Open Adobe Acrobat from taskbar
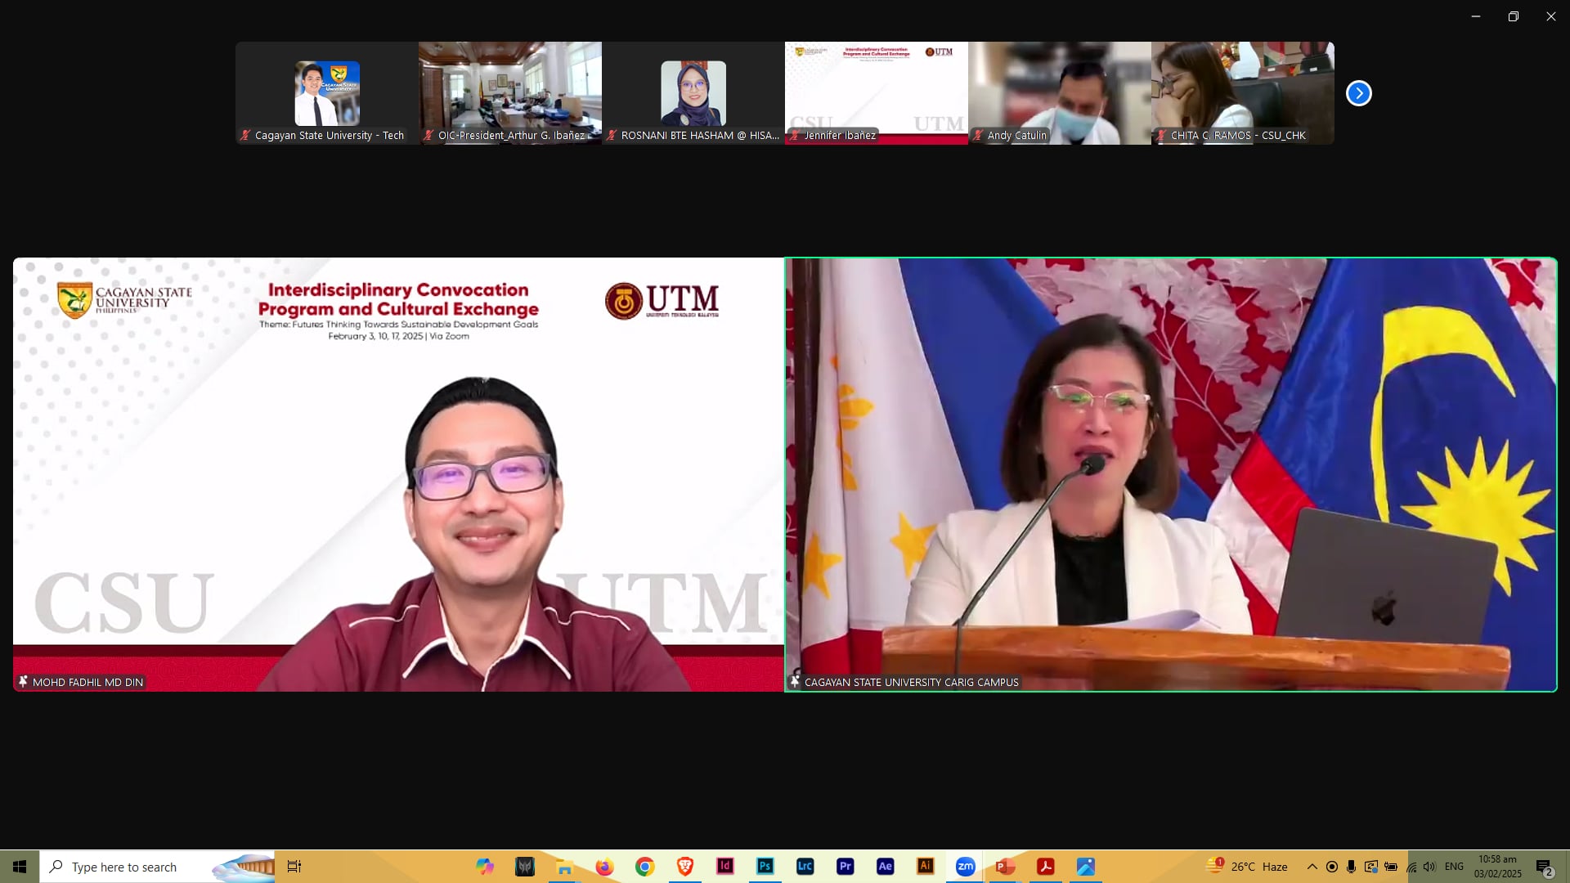The height and width of the screenshot is (883, 1570). coord(1045,867)
